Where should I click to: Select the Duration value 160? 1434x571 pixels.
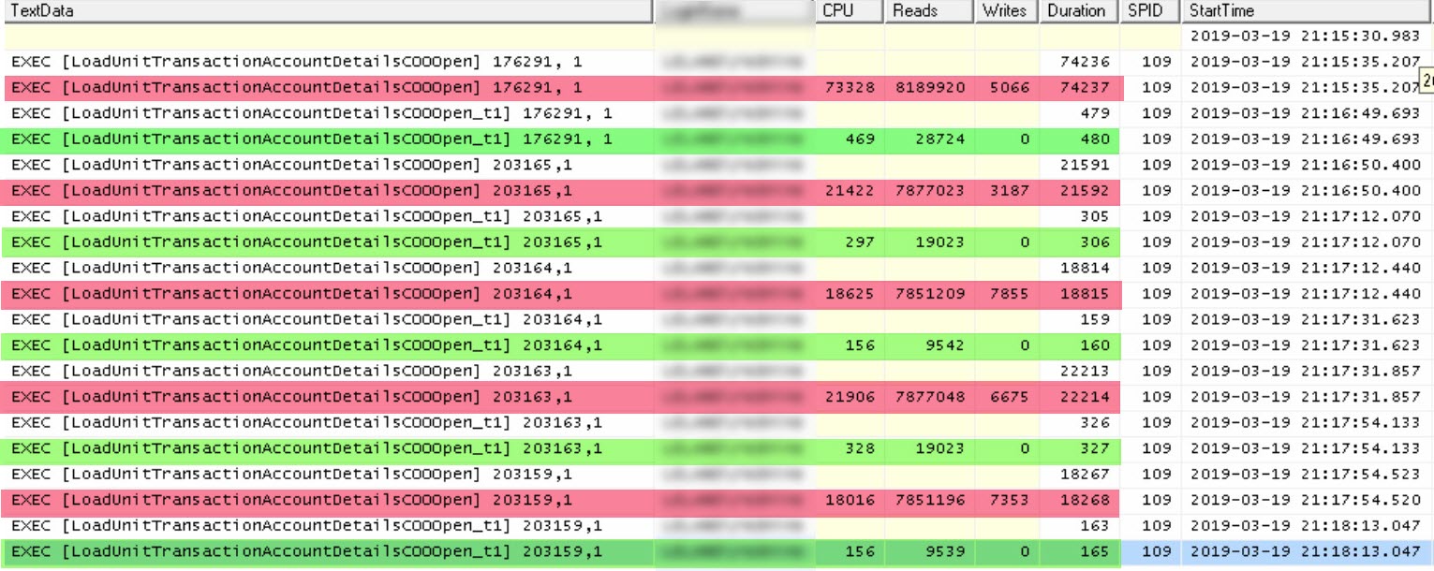(1094, 344)
